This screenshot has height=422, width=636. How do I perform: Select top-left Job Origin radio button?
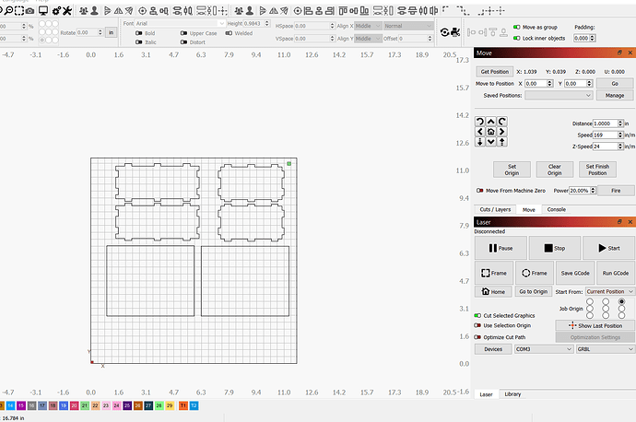click(x=590, y=301)
